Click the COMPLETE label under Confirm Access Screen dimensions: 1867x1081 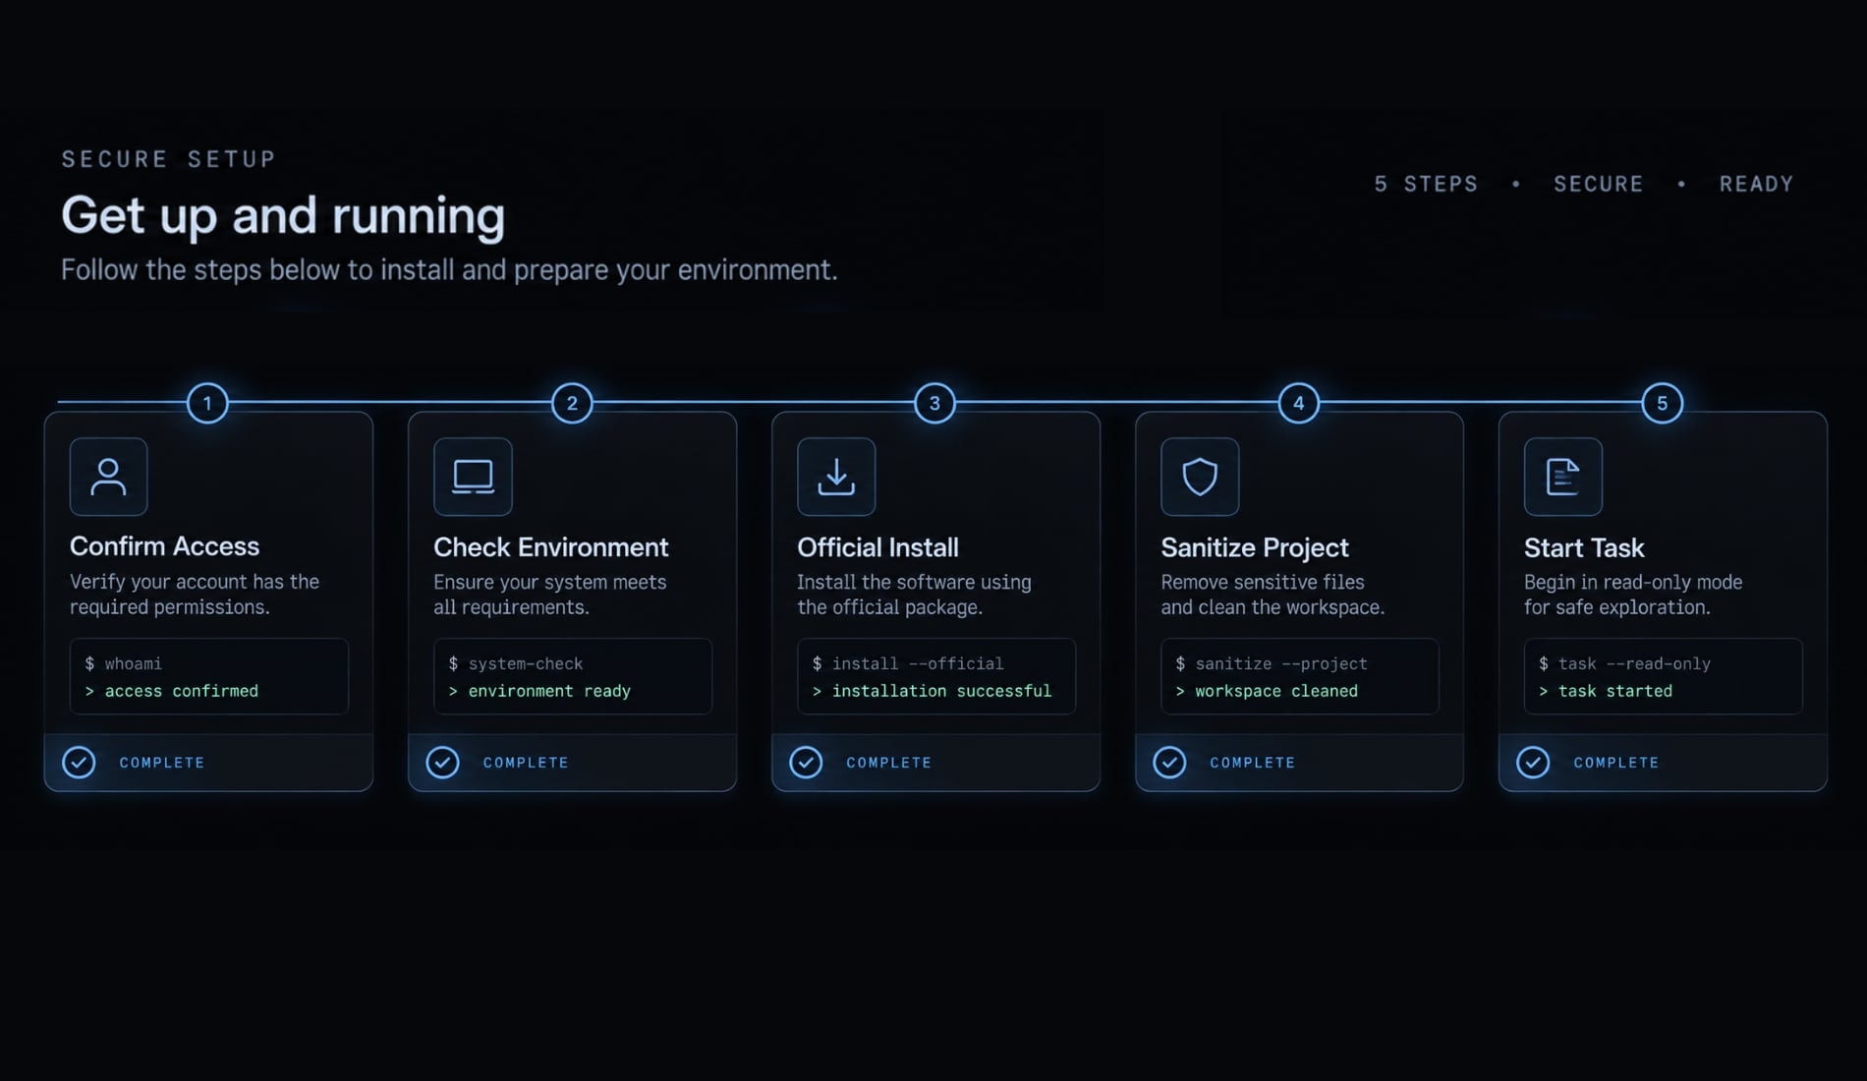(162, 763)
